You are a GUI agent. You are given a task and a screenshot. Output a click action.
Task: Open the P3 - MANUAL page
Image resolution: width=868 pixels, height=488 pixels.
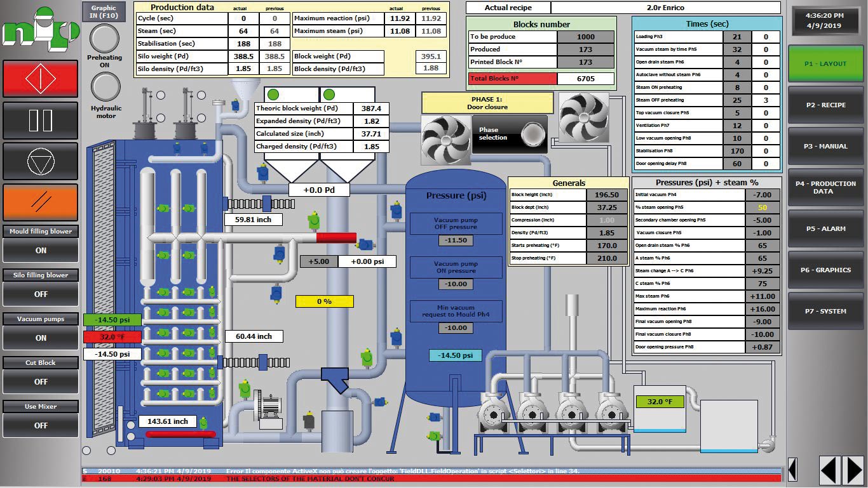click(825, 147)
